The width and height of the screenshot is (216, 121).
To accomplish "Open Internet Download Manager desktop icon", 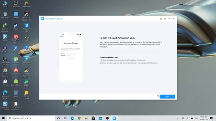I will tap(5, 28).
